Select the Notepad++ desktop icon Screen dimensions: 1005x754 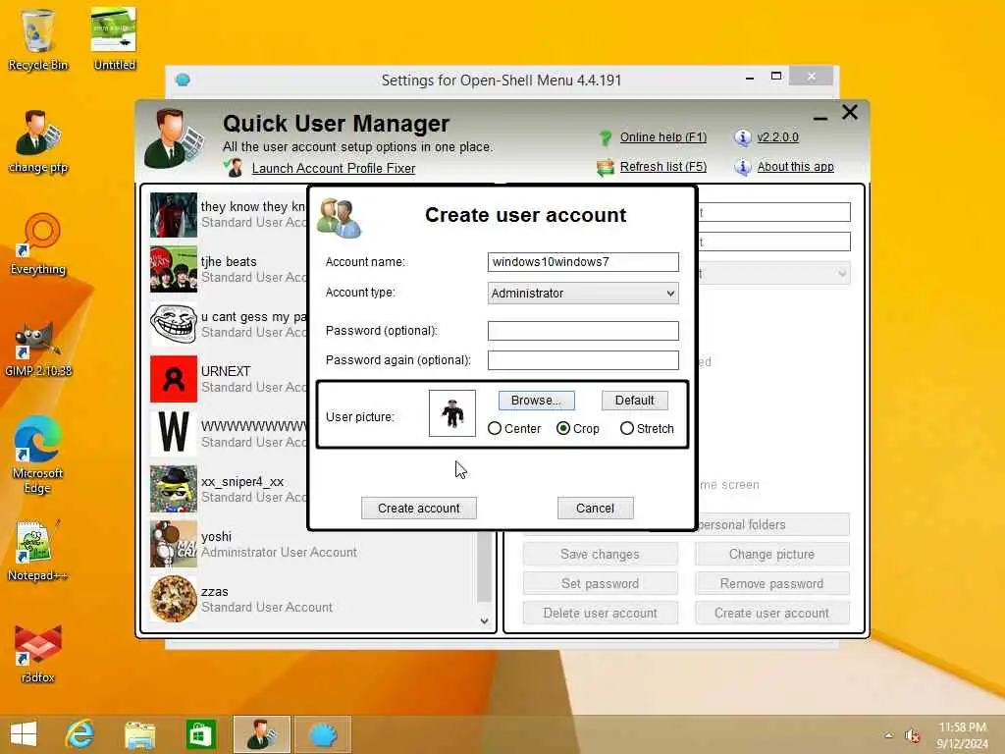[37, 550]
